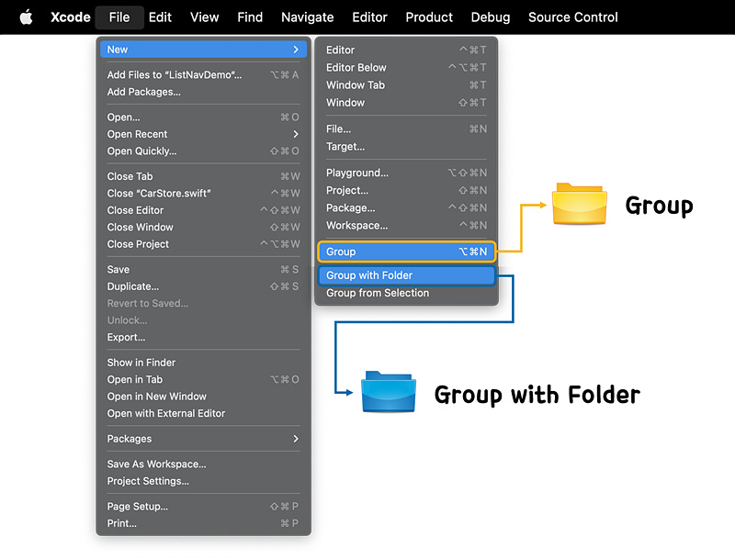Open the Edit menu
Screen dimensions: 735x559
(160, 17)
